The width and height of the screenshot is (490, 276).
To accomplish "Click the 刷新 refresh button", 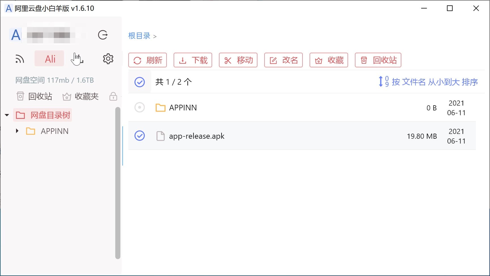I will [x=148, y=60].
